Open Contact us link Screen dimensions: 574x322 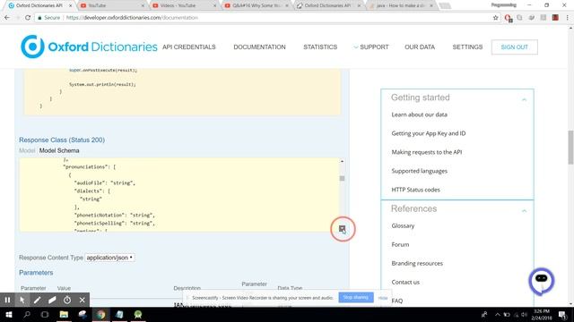click(x=405, y=283)
